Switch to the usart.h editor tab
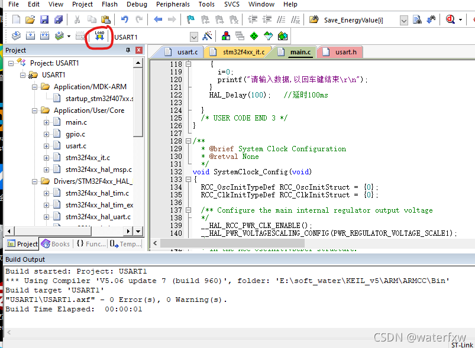 340,52
